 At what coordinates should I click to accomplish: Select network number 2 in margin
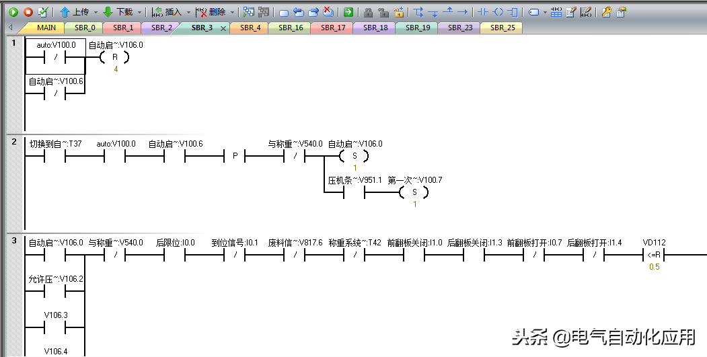point(14,142)
